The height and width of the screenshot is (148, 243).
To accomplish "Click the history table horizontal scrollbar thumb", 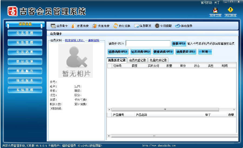I will pyautogui.click(x=165, y=110).
